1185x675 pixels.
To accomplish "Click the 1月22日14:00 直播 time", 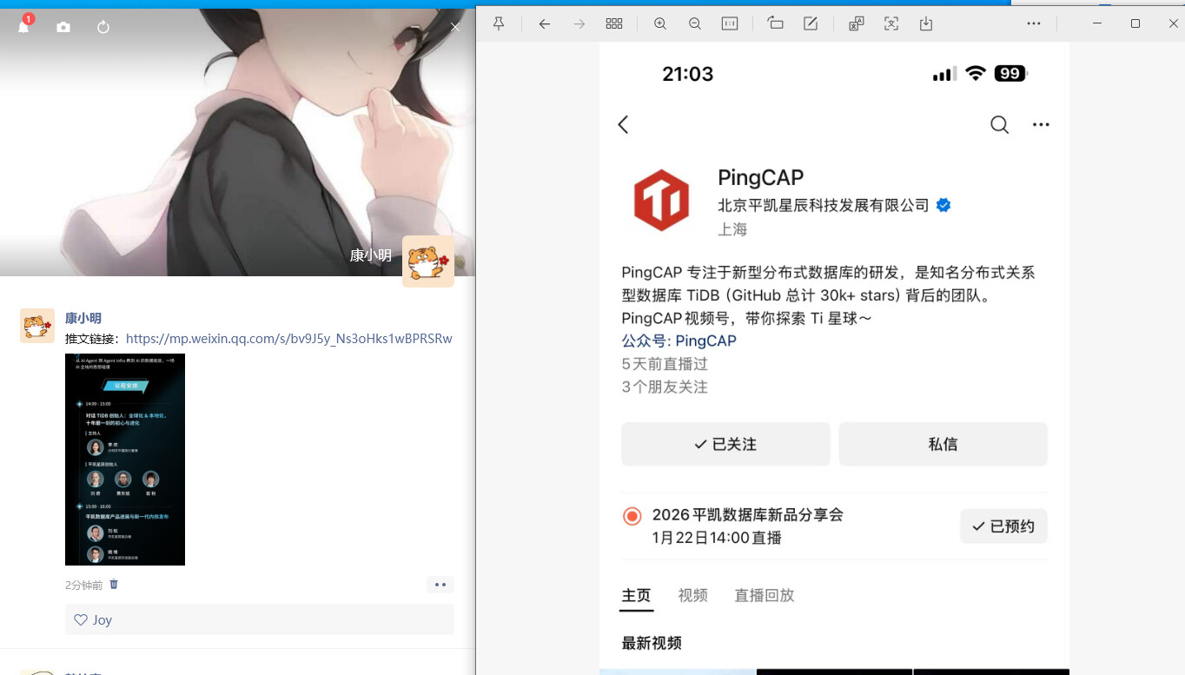I will click(717, 538).
